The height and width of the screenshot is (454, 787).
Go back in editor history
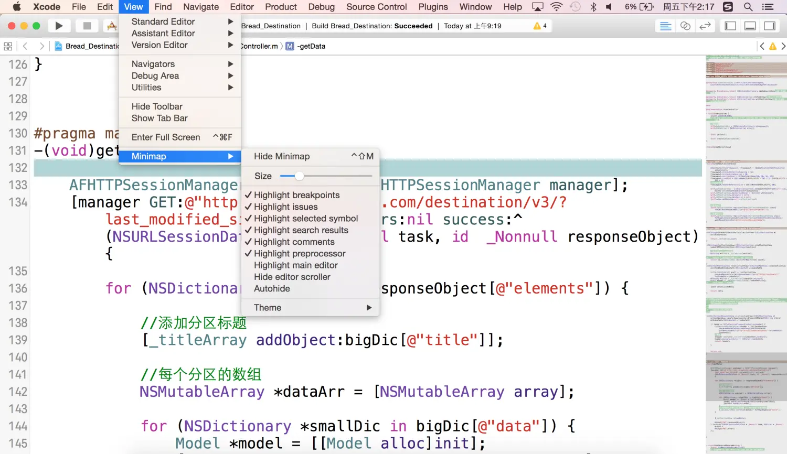[x=25, y=46]
